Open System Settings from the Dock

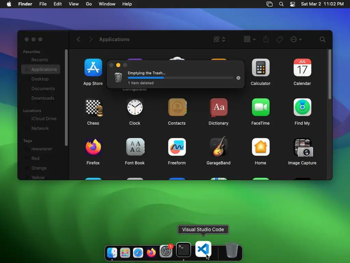tap(166, 252)
